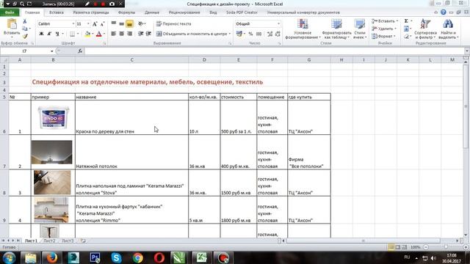Click the Cut scissors icon
Screen dimensions: 470x264
pos(25,21)
